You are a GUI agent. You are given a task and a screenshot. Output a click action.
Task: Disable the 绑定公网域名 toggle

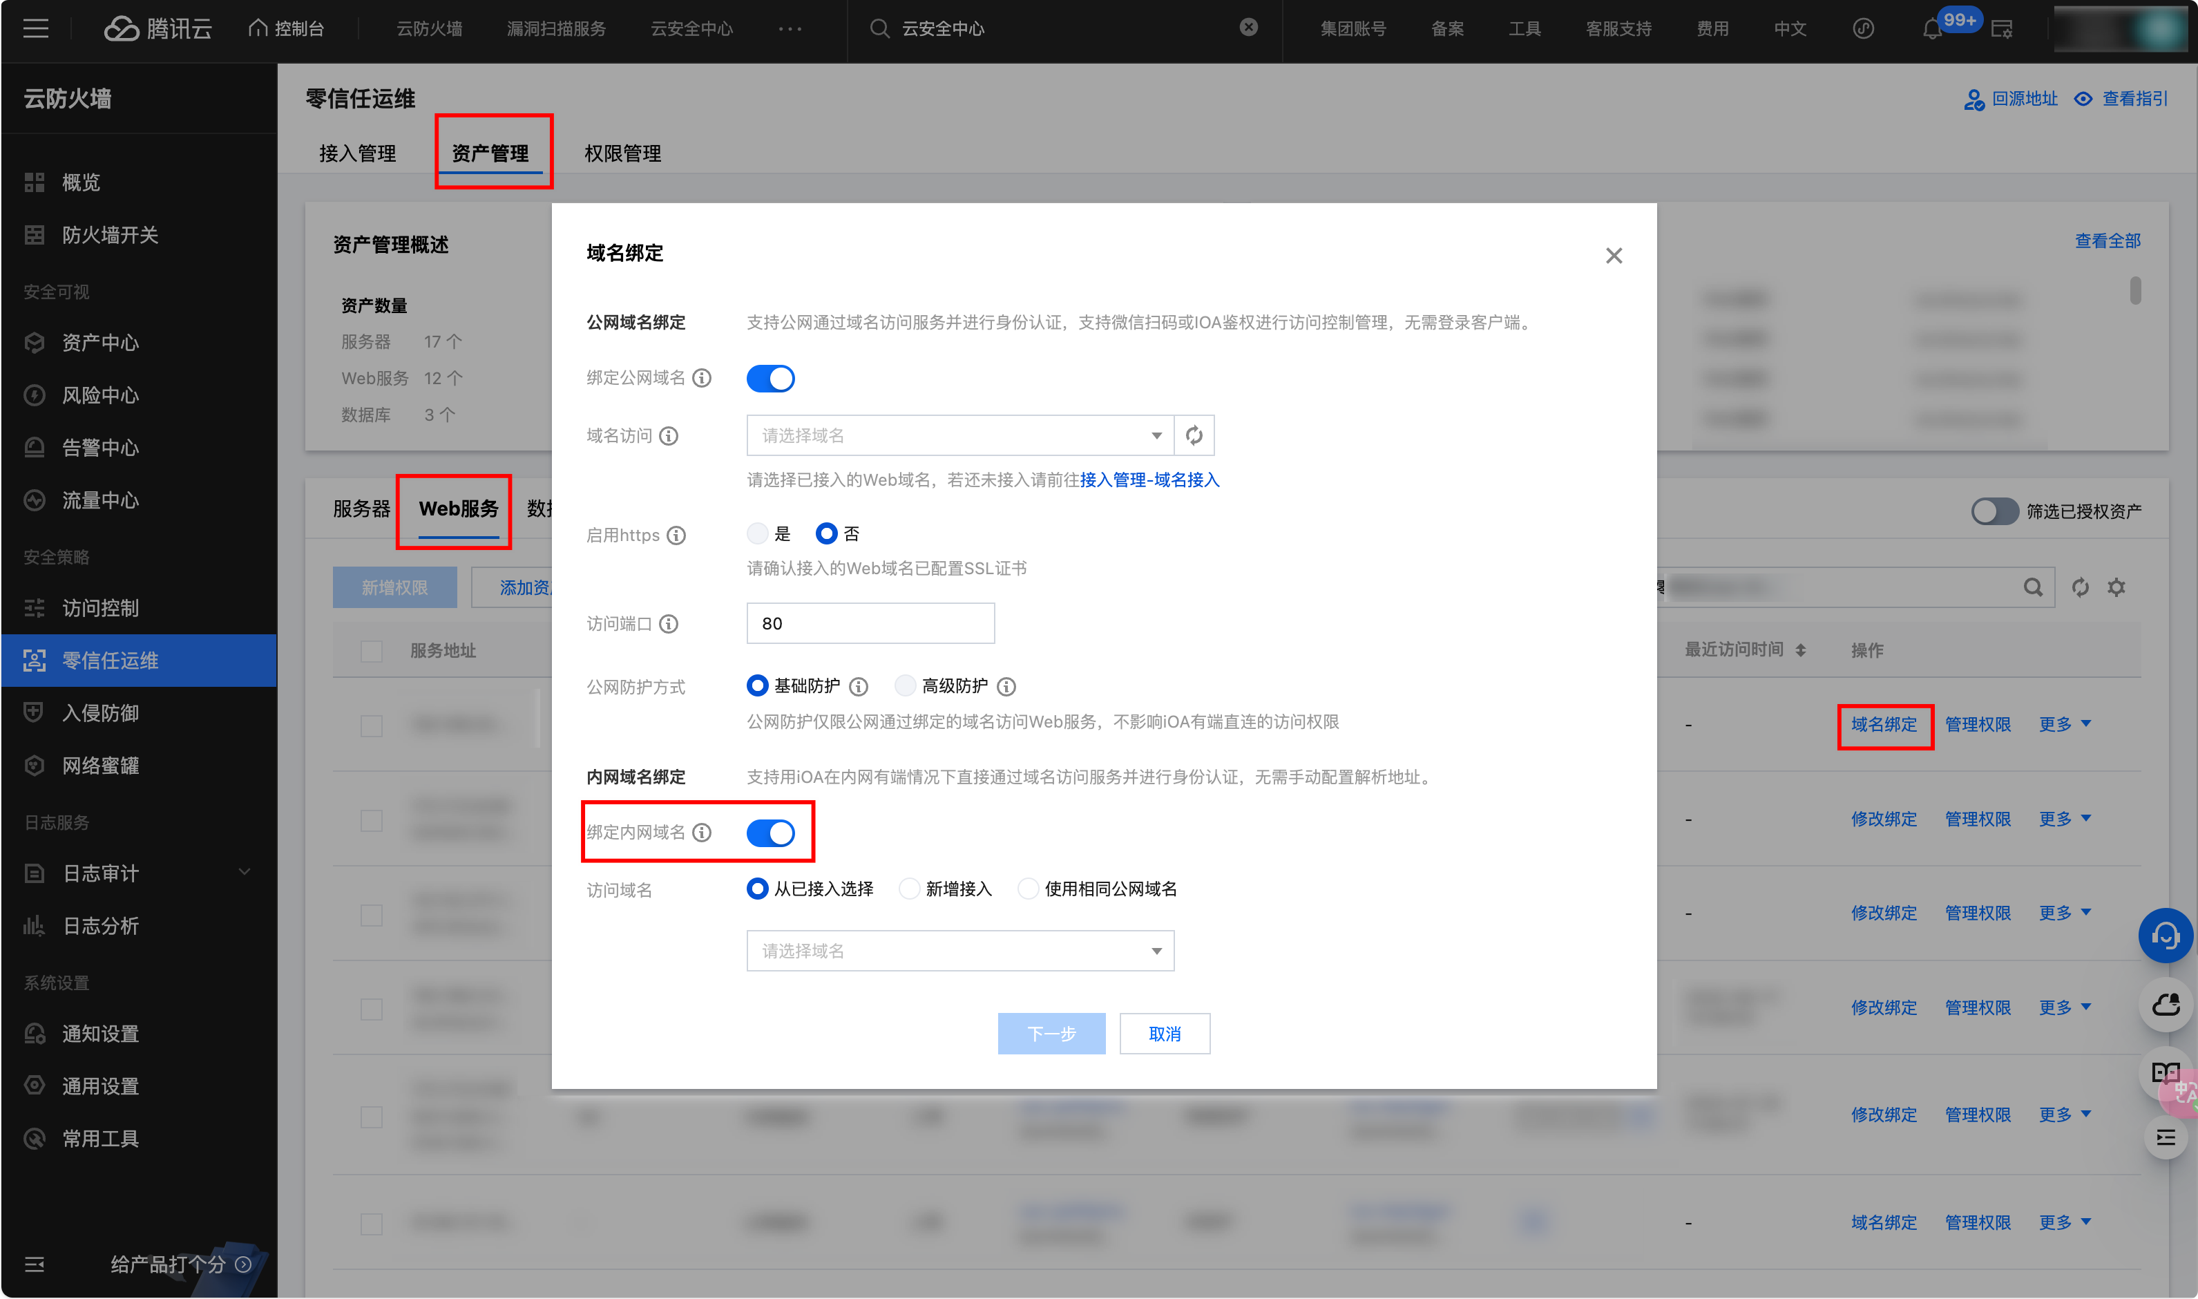770,378
